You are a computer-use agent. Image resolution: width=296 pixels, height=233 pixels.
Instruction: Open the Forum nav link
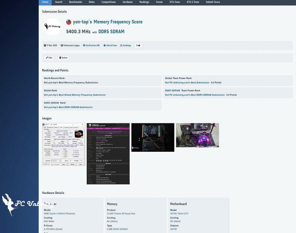159,2
